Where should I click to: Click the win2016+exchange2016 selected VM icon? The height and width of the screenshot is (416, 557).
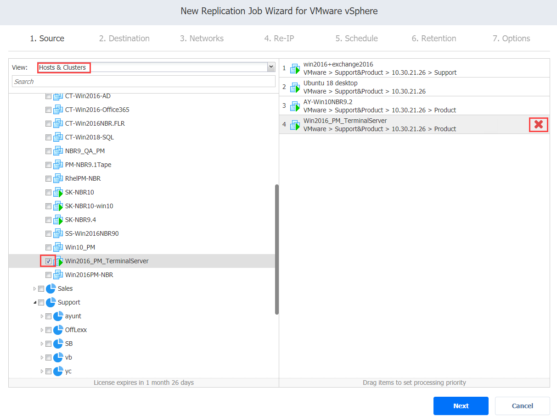pyautogui.click(x=295, y=68)
